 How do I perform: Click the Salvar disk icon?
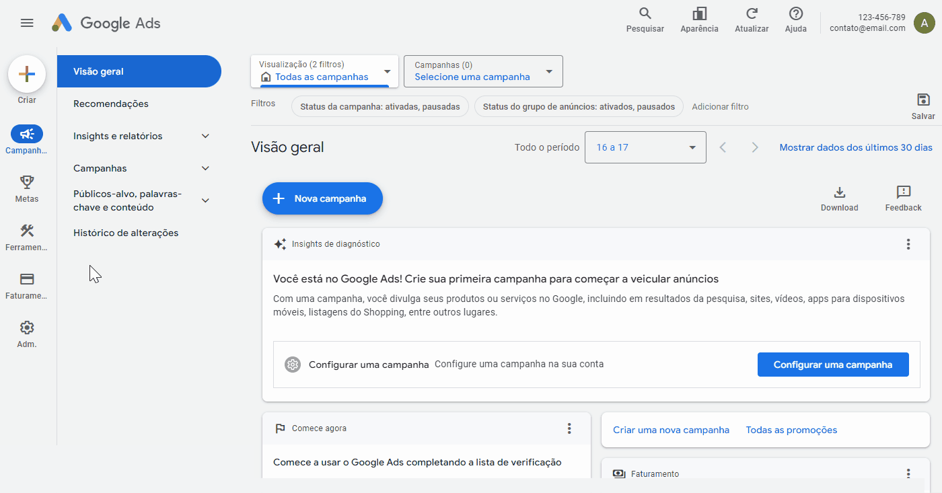pyautogui.click(x=923, y=100)
